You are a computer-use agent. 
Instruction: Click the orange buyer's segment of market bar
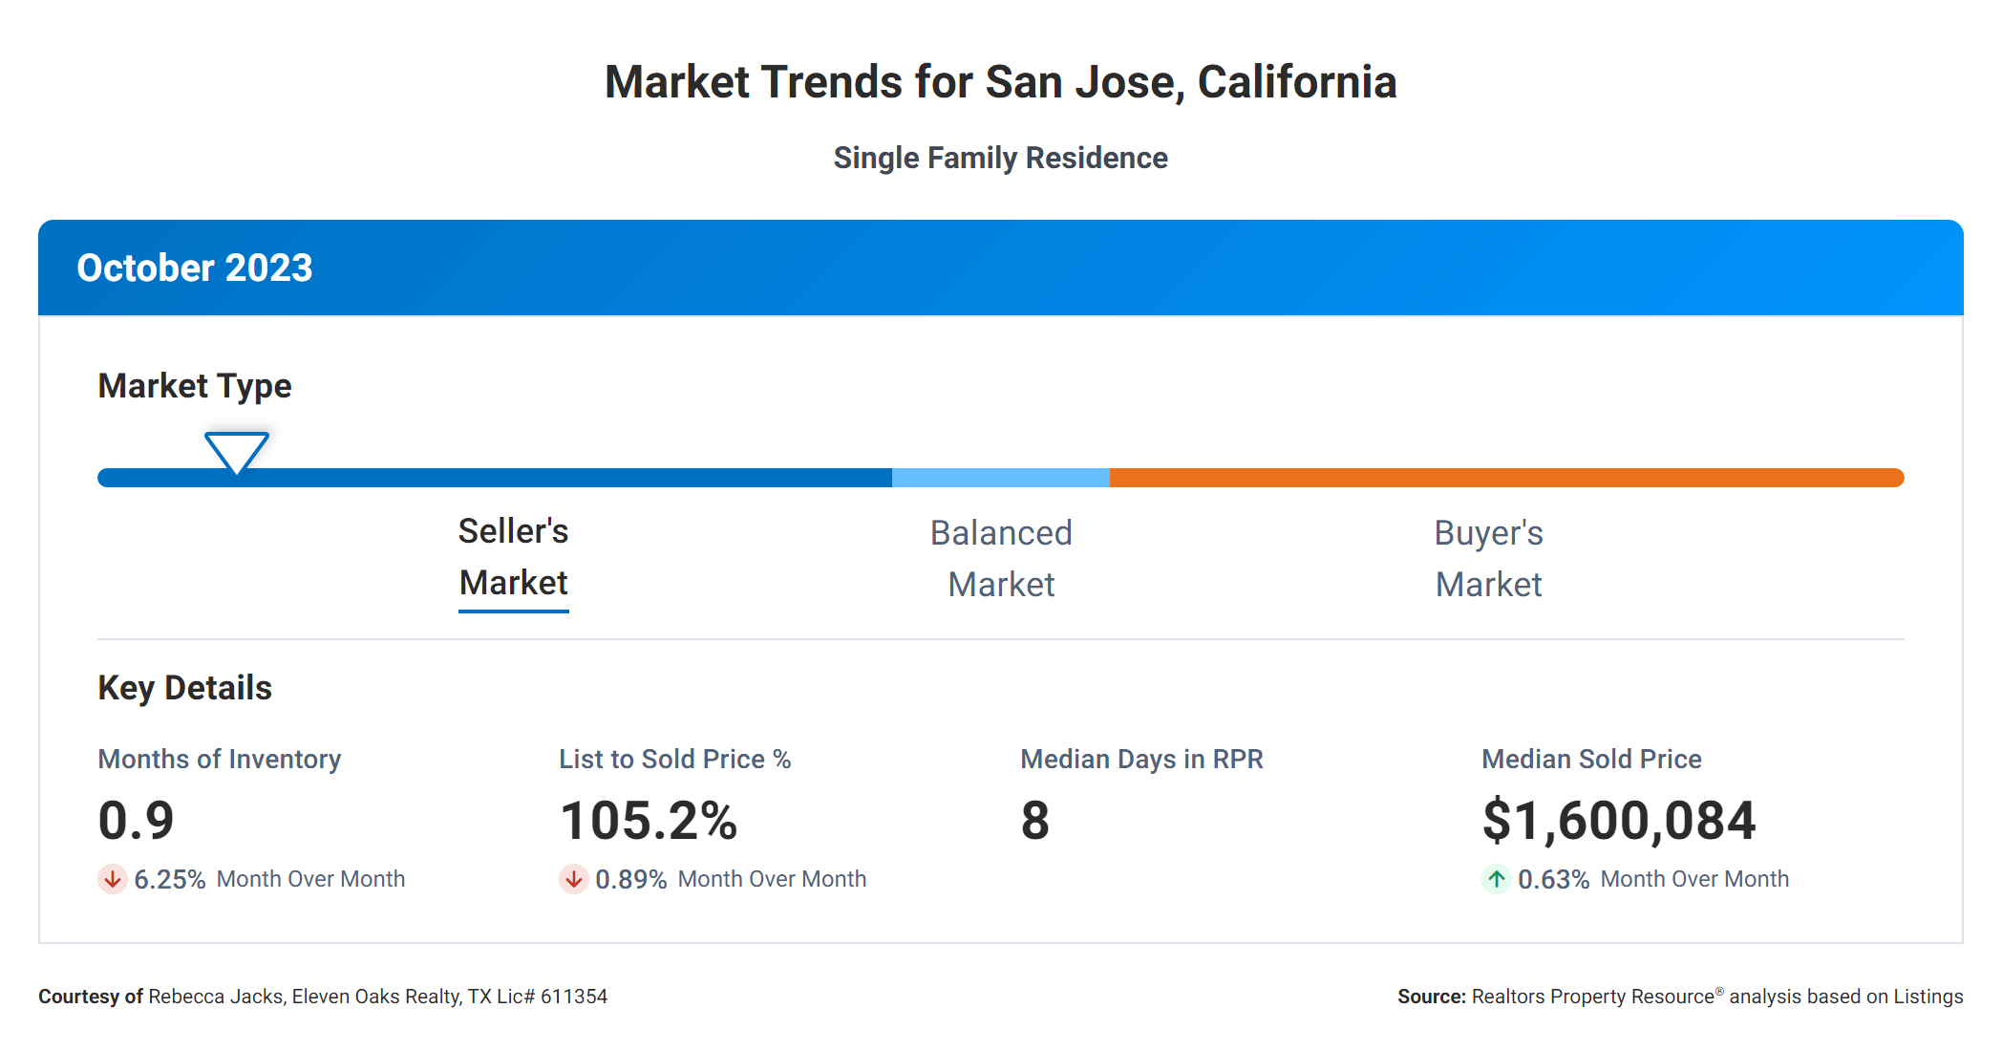pyautogui.click(x=1504, y=478)
